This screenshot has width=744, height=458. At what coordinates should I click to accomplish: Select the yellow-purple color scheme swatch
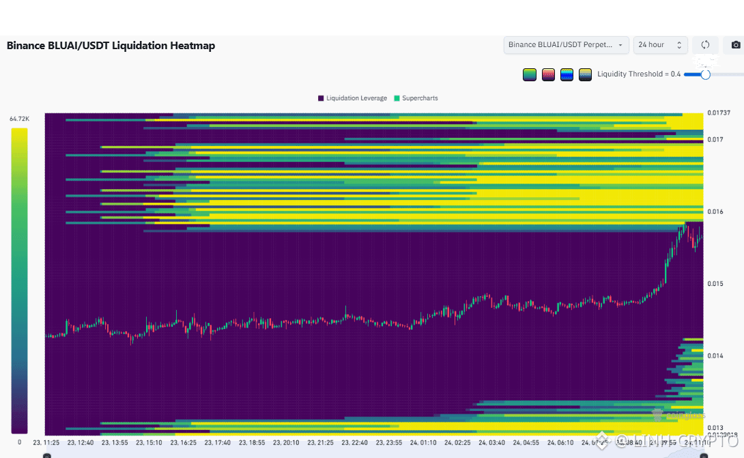click(x=585, y=74)
